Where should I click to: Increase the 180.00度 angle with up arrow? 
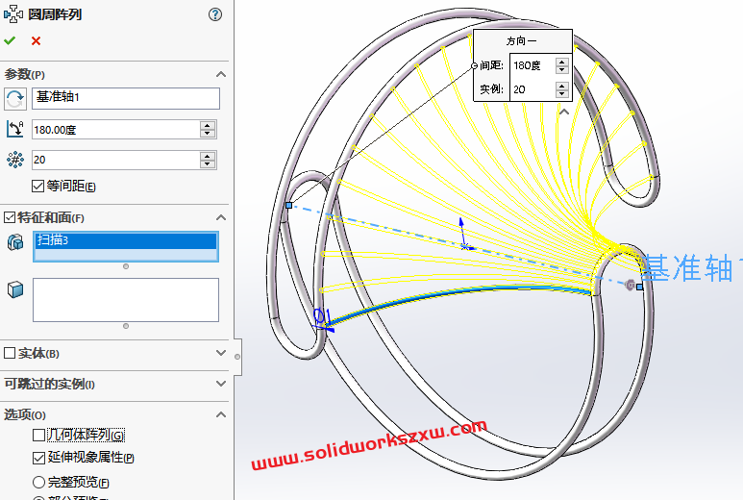(208, 125)
